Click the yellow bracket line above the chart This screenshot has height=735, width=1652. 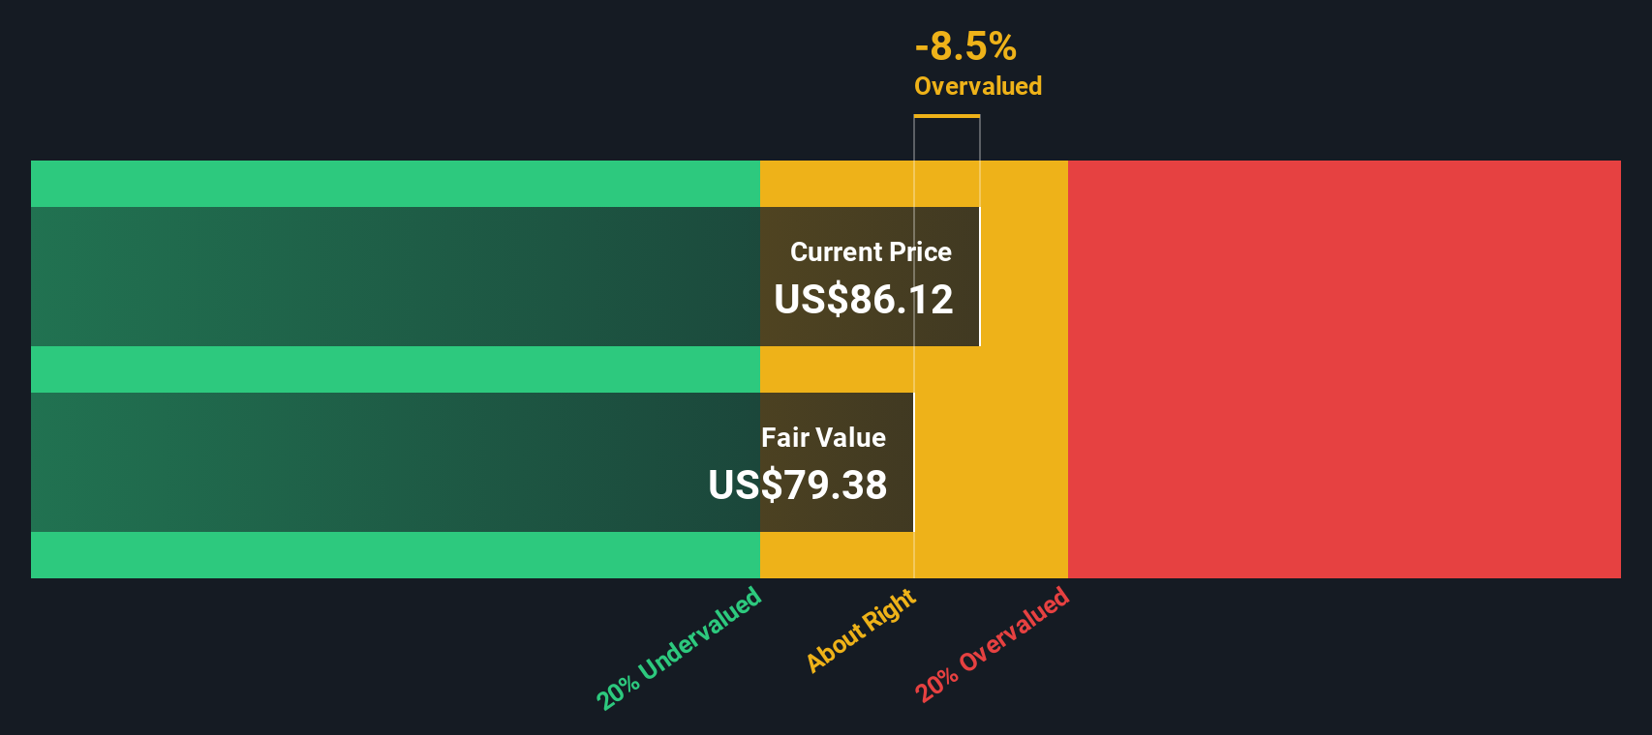(x=947, y=116)
